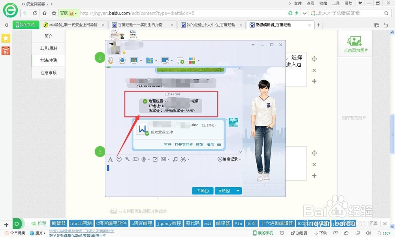Open the 我的手机 green tab

pos(26,25)
